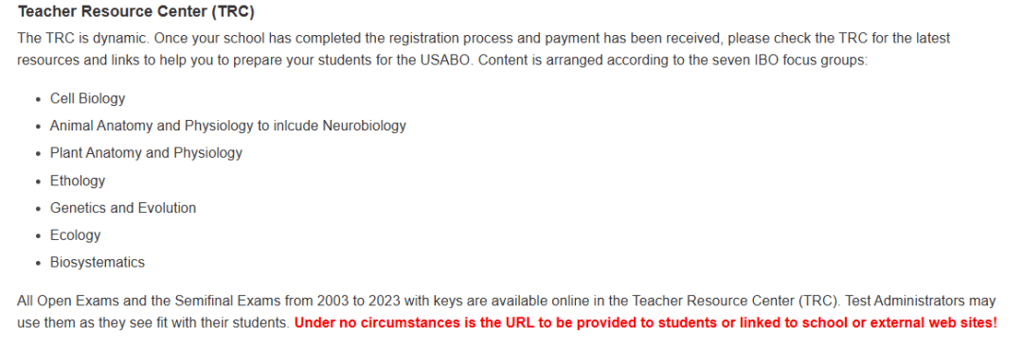Image resolution: width=1023 pixels, height=345 pixels.
Task: Select the Cell Biology list item
Action: pyautogui.click(x=87, y=99)
